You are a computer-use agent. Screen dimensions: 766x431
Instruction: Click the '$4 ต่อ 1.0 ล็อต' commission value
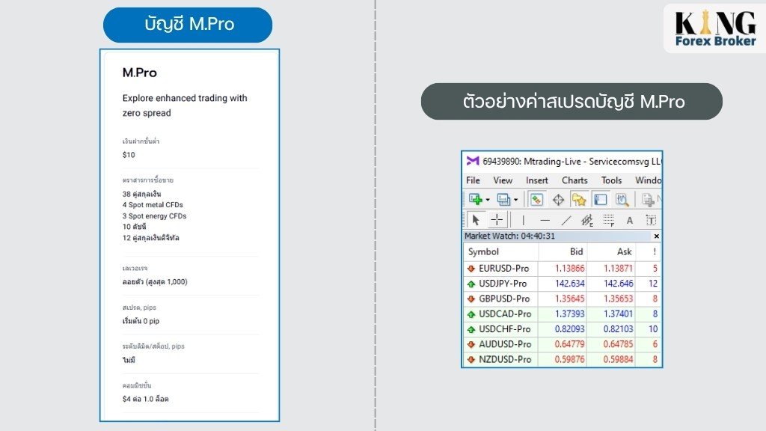146,399
